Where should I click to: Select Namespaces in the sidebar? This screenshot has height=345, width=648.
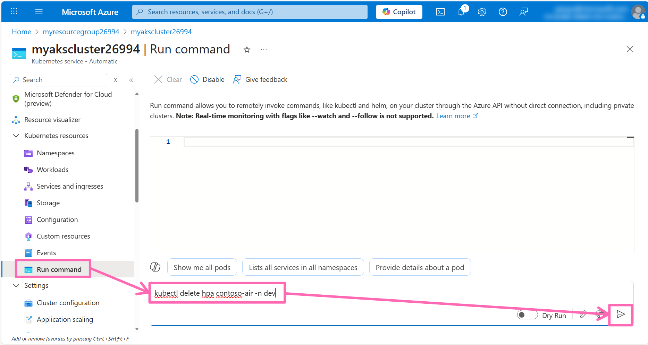[56, 153]
